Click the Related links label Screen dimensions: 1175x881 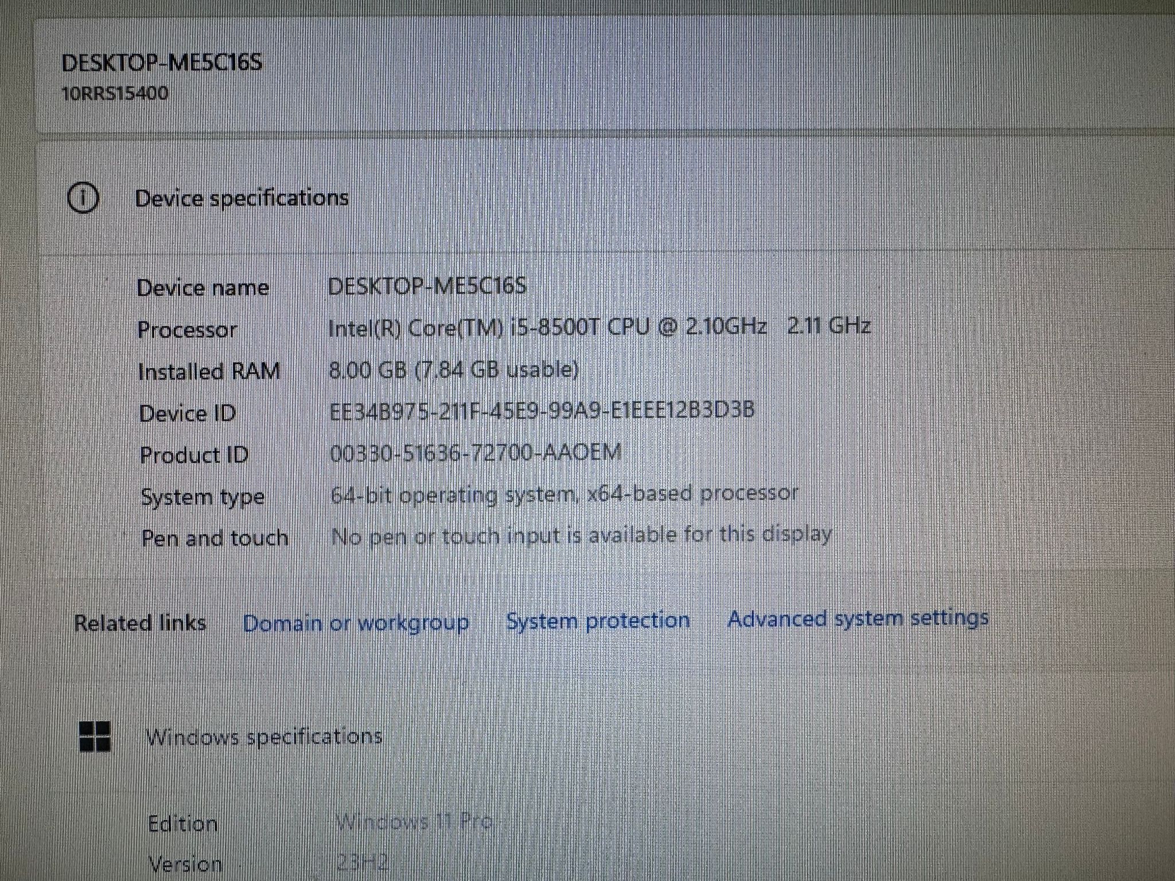pyautogui.click(x=140, y=623)
